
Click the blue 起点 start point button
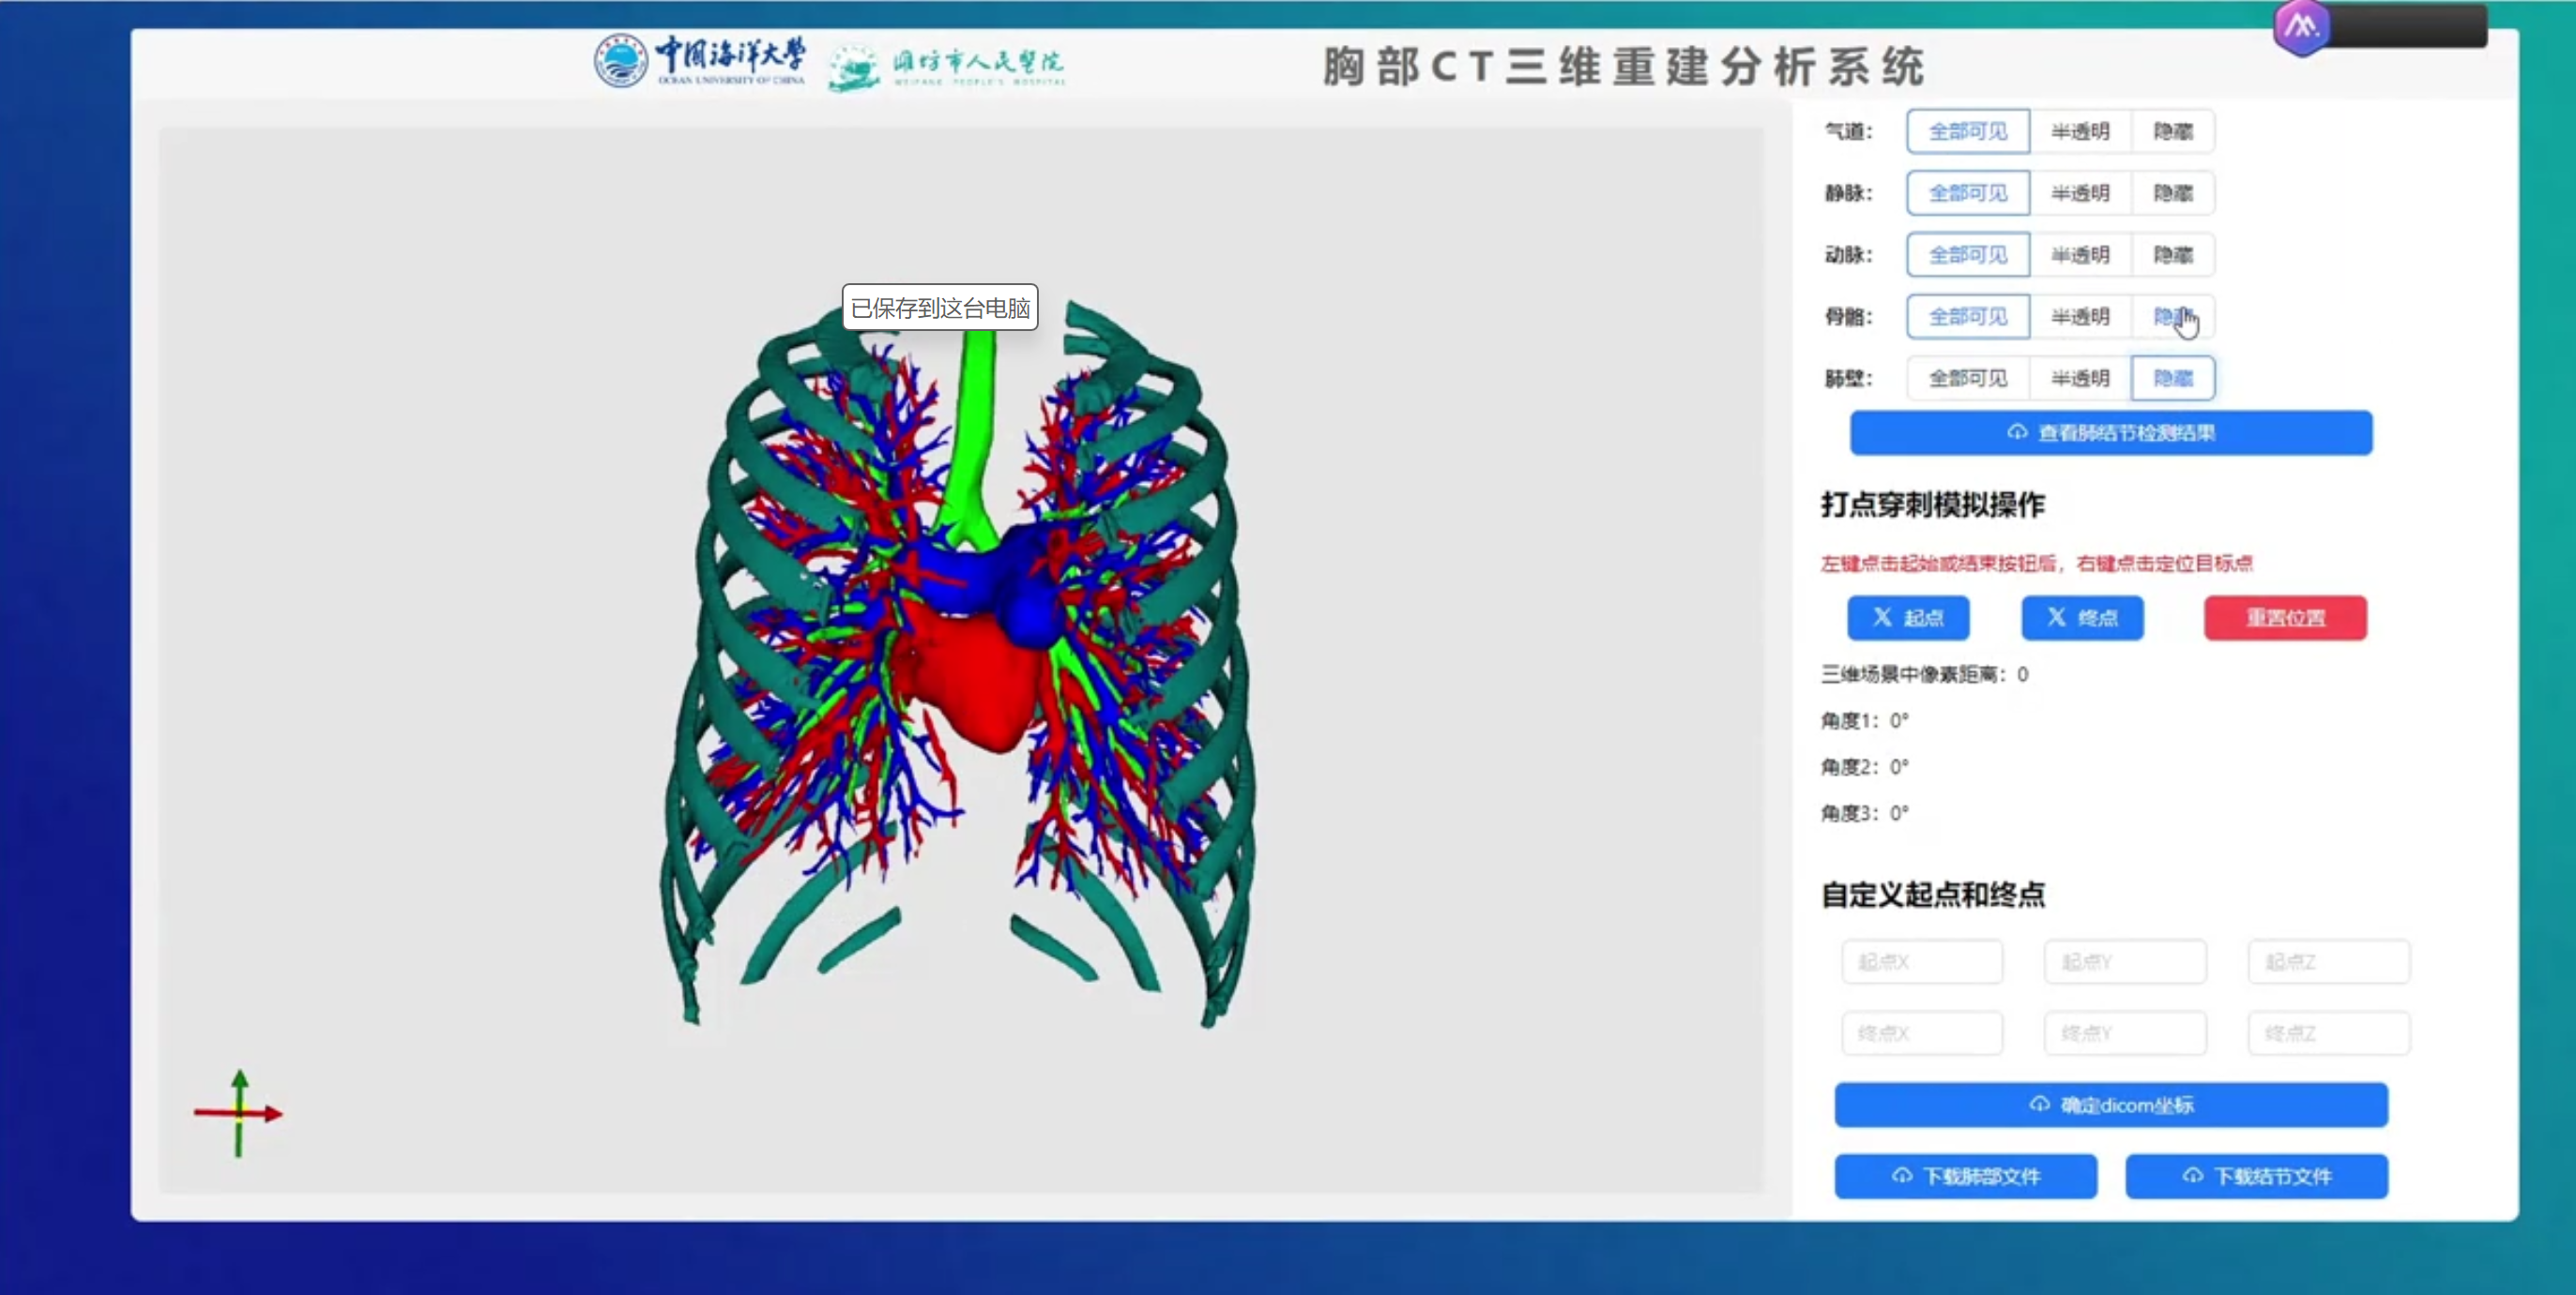[1908, 618]
